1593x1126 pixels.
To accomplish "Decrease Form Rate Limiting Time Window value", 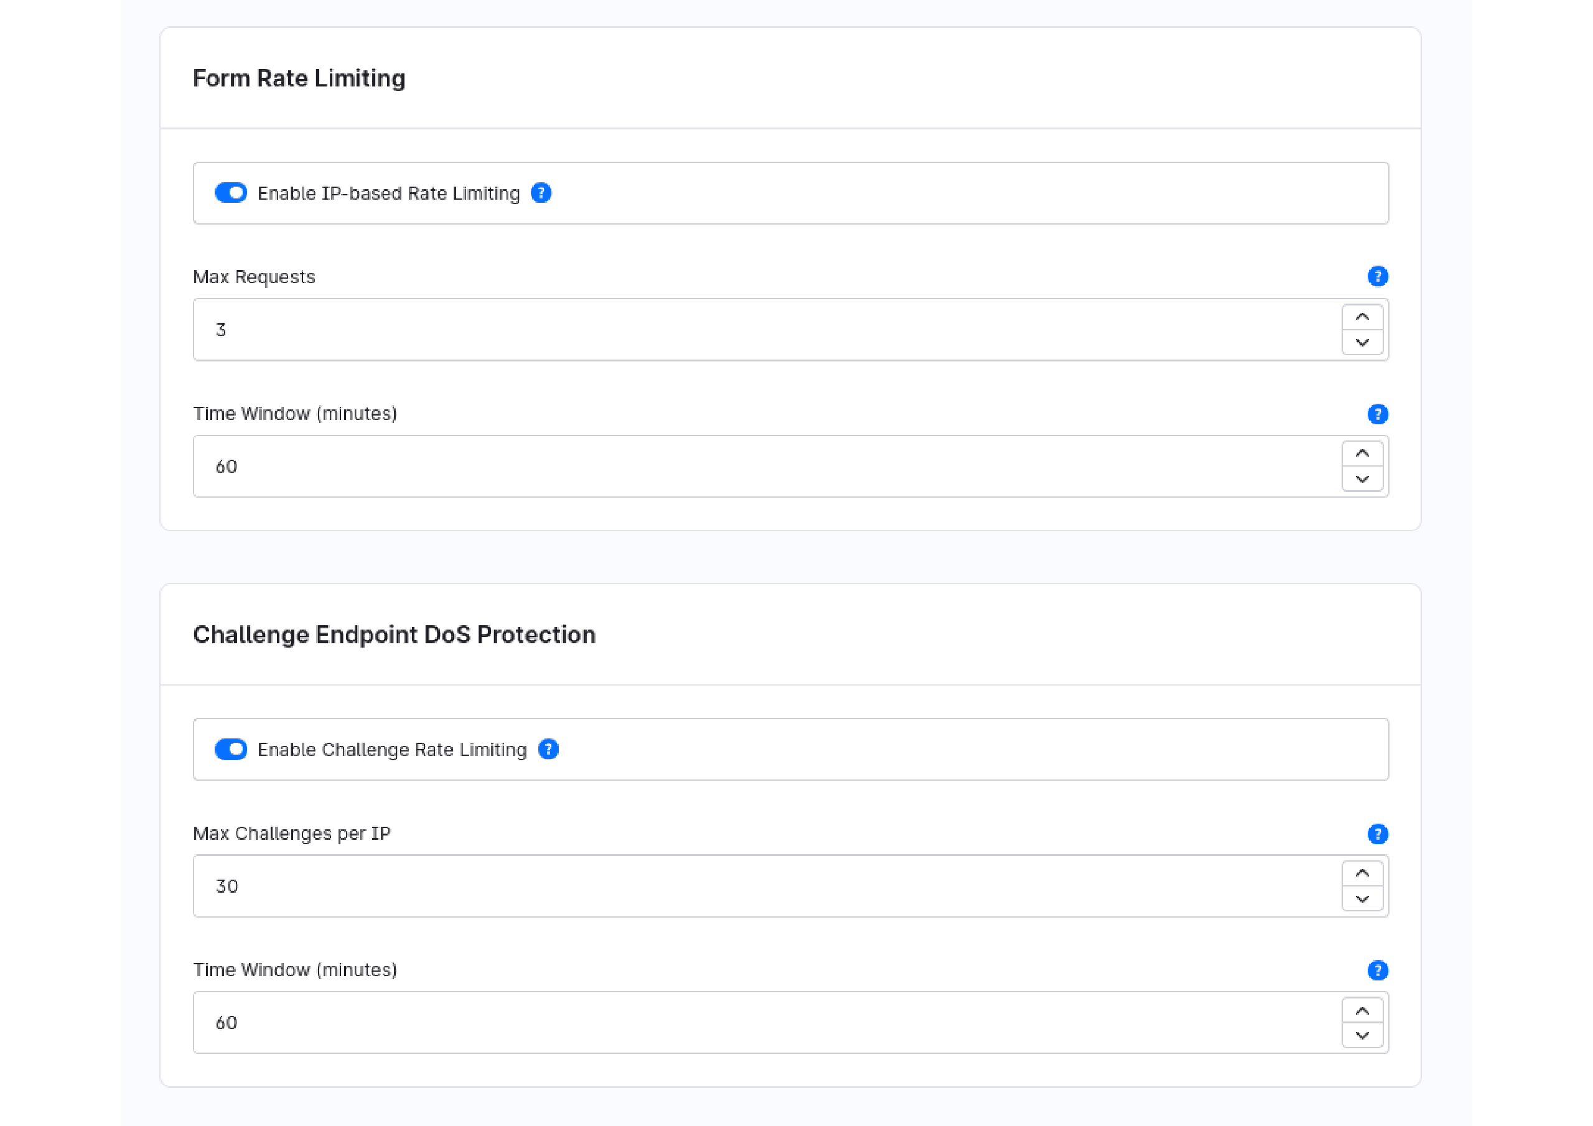I will [1362, 479].
